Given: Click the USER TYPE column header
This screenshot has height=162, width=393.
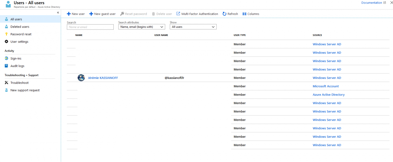Looking at the screenshot, I should coord(240,35).
